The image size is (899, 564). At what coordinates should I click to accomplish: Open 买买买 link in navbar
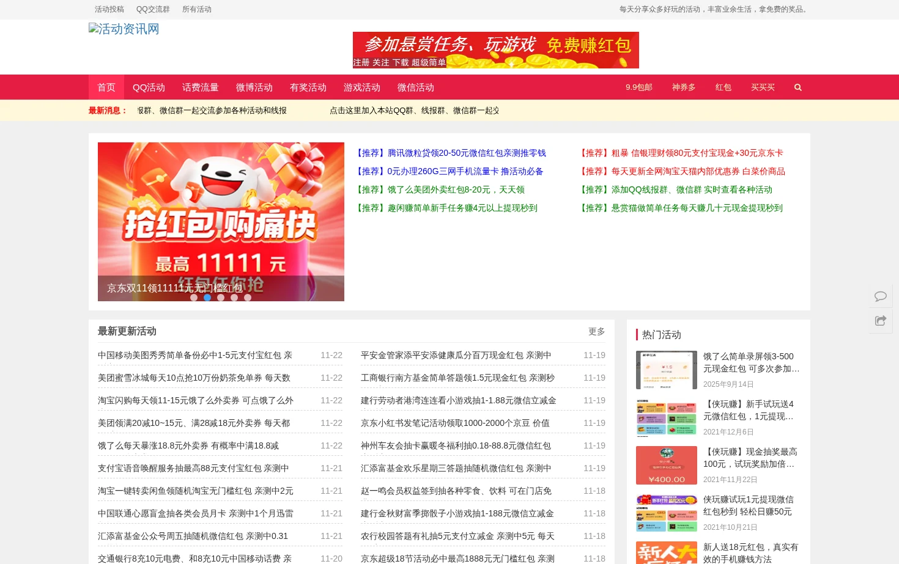(763, 87)
